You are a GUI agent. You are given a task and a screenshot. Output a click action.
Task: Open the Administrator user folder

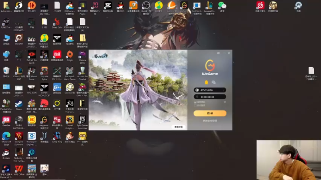[x=6, y=7]
